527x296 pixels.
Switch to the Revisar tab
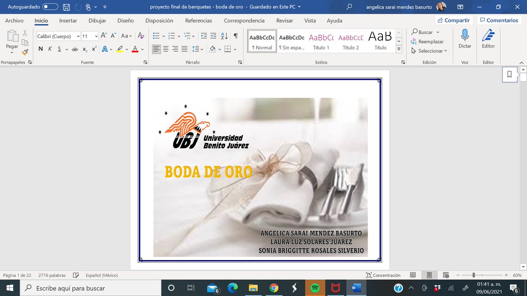pos(285,21)
